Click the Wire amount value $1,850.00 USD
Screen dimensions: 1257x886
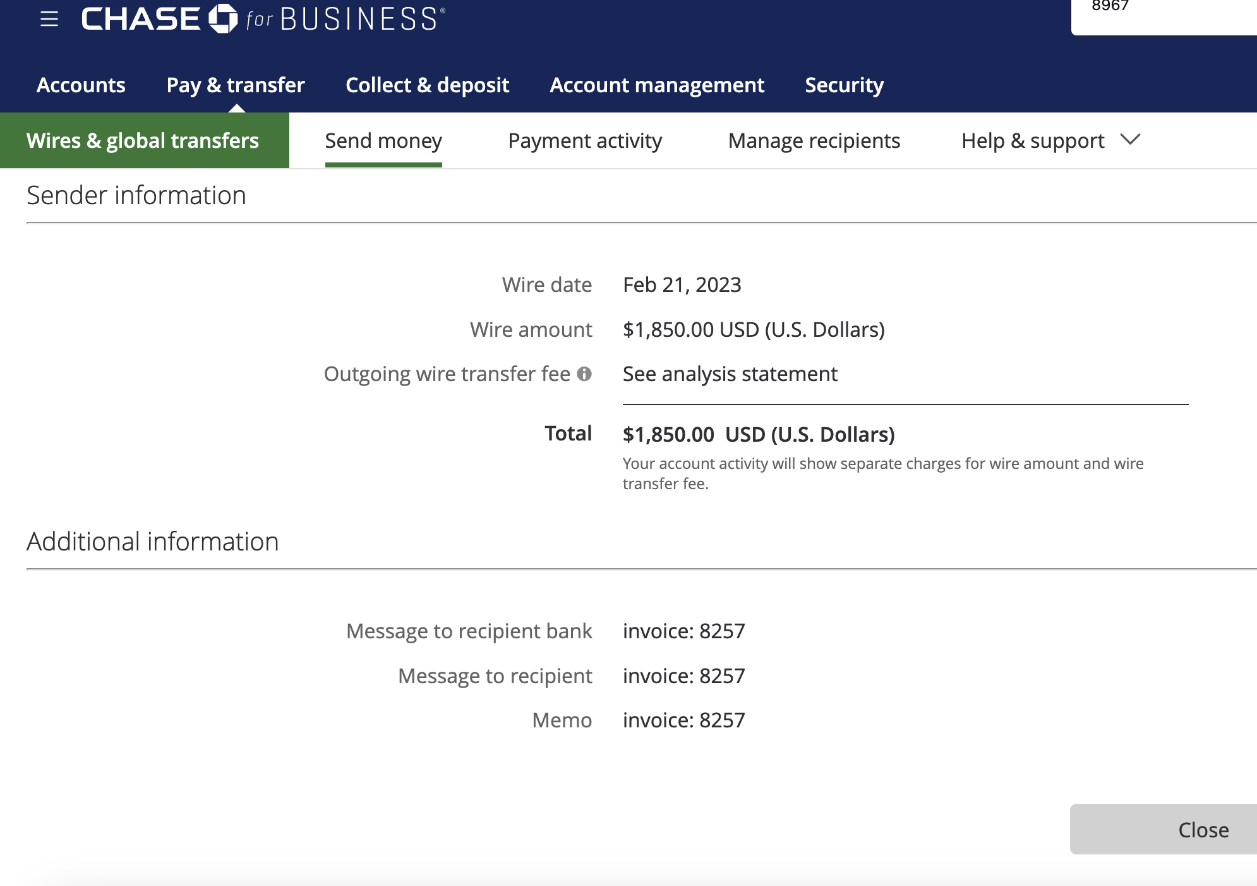[754, 330]
